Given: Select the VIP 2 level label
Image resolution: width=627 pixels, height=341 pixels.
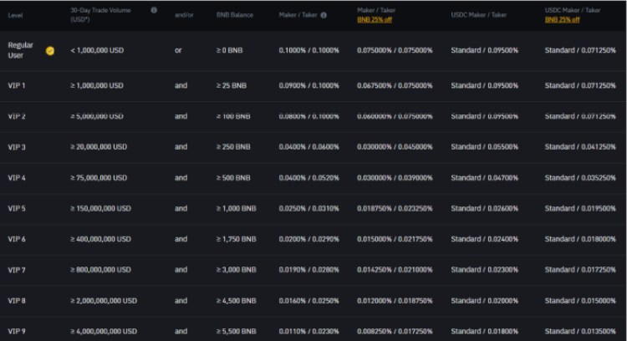Looking at the screenshot, I should pos(17,116).
